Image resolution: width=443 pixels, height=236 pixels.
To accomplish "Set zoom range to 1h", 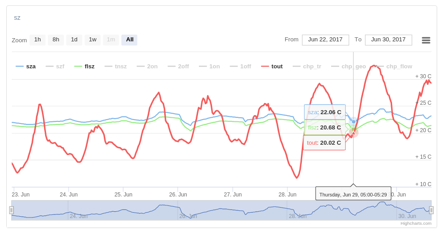I will tap(37, 40).
